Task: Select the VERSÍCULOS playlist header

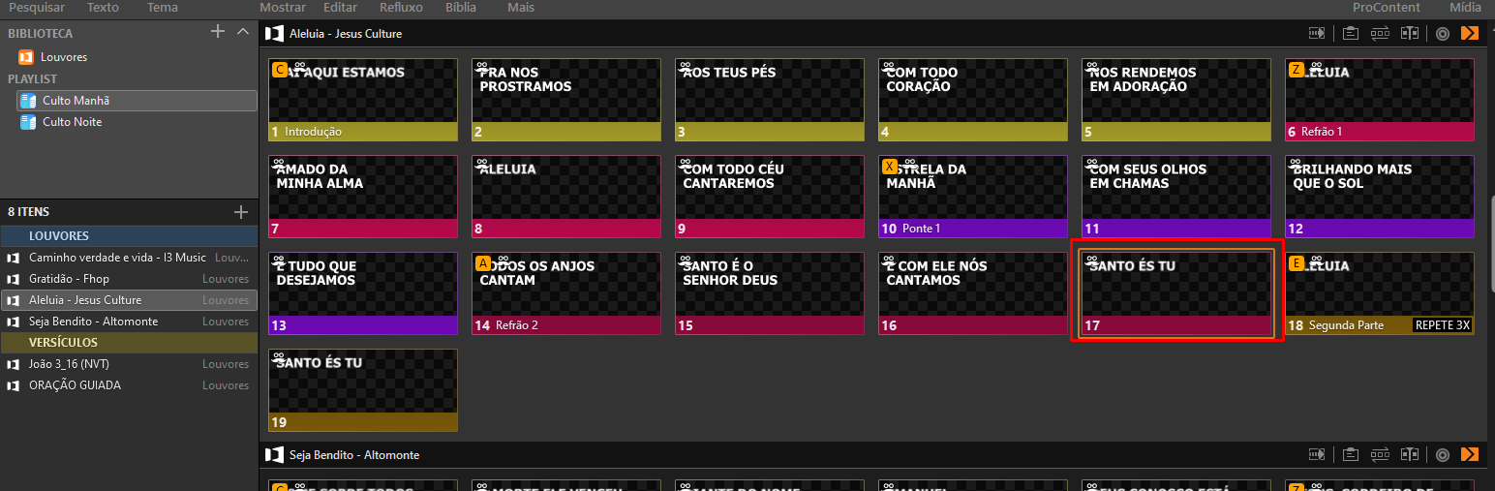Action: click(129, 343)
